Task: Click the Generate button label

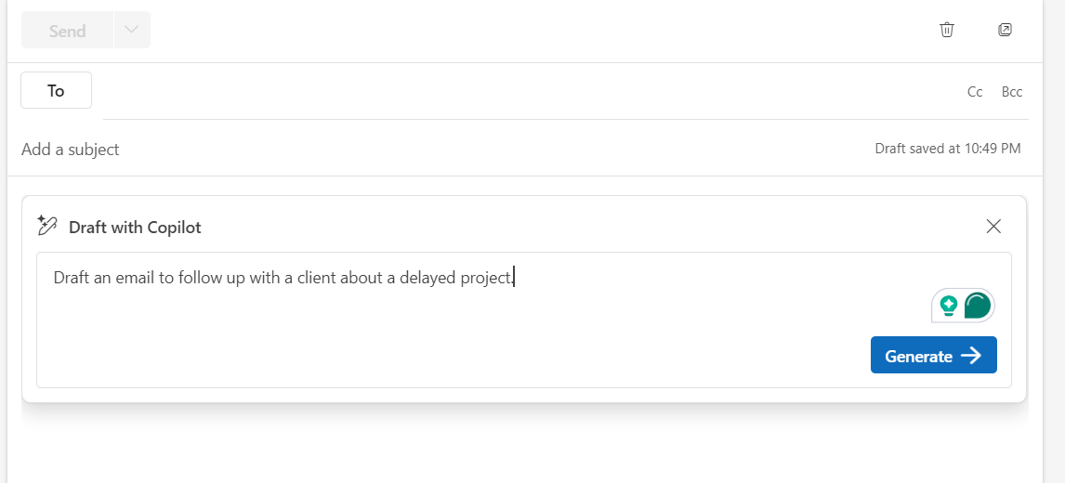Action: coord(918,356)
